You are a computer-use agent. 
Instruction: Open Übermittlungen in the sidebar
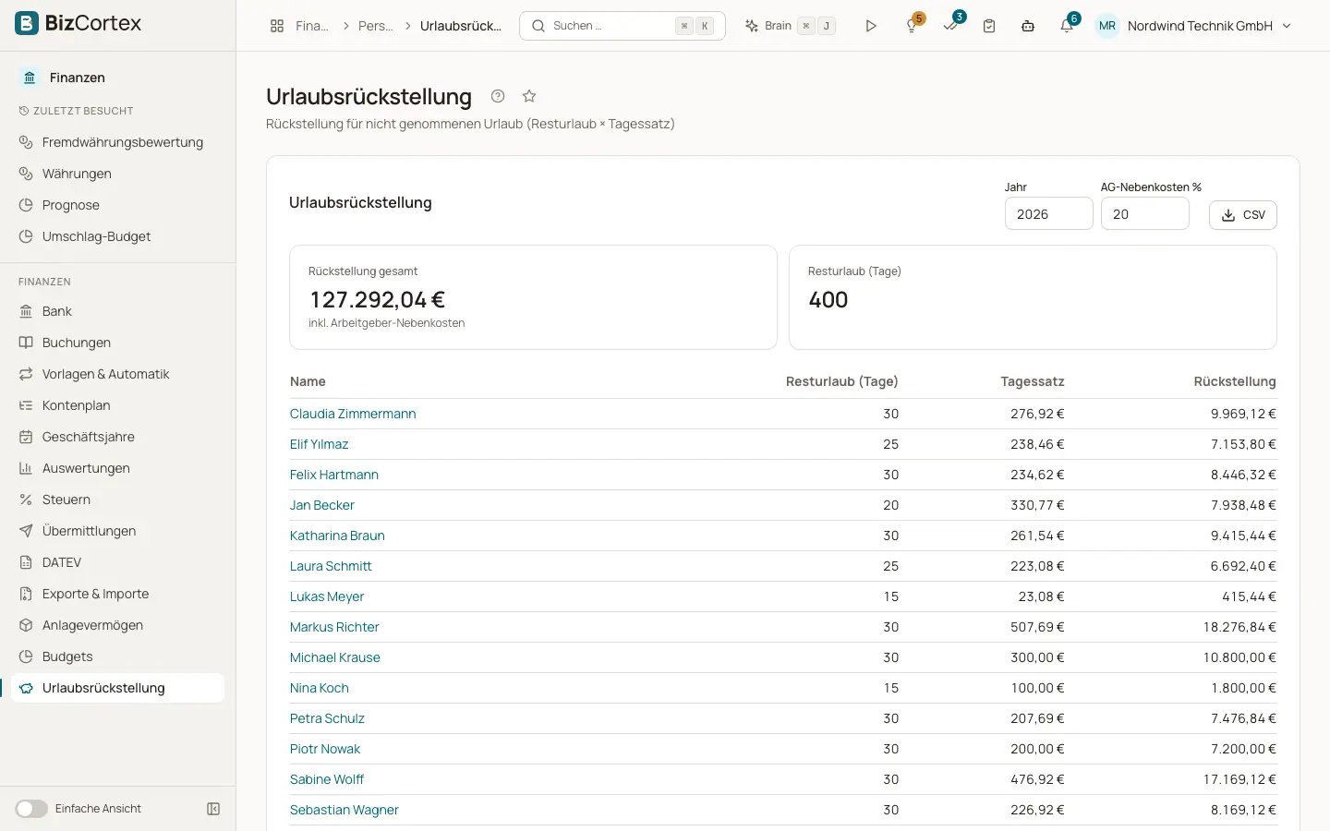coord(118,531)
